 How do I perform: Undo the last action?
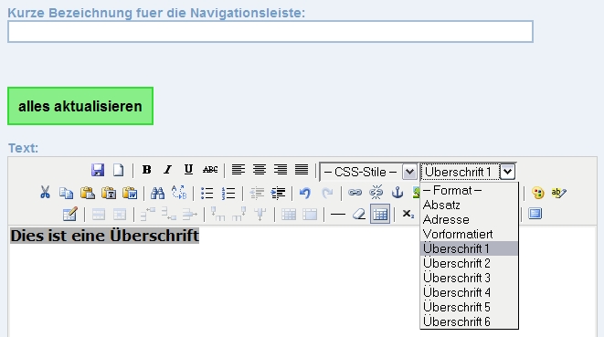(305, 193)
